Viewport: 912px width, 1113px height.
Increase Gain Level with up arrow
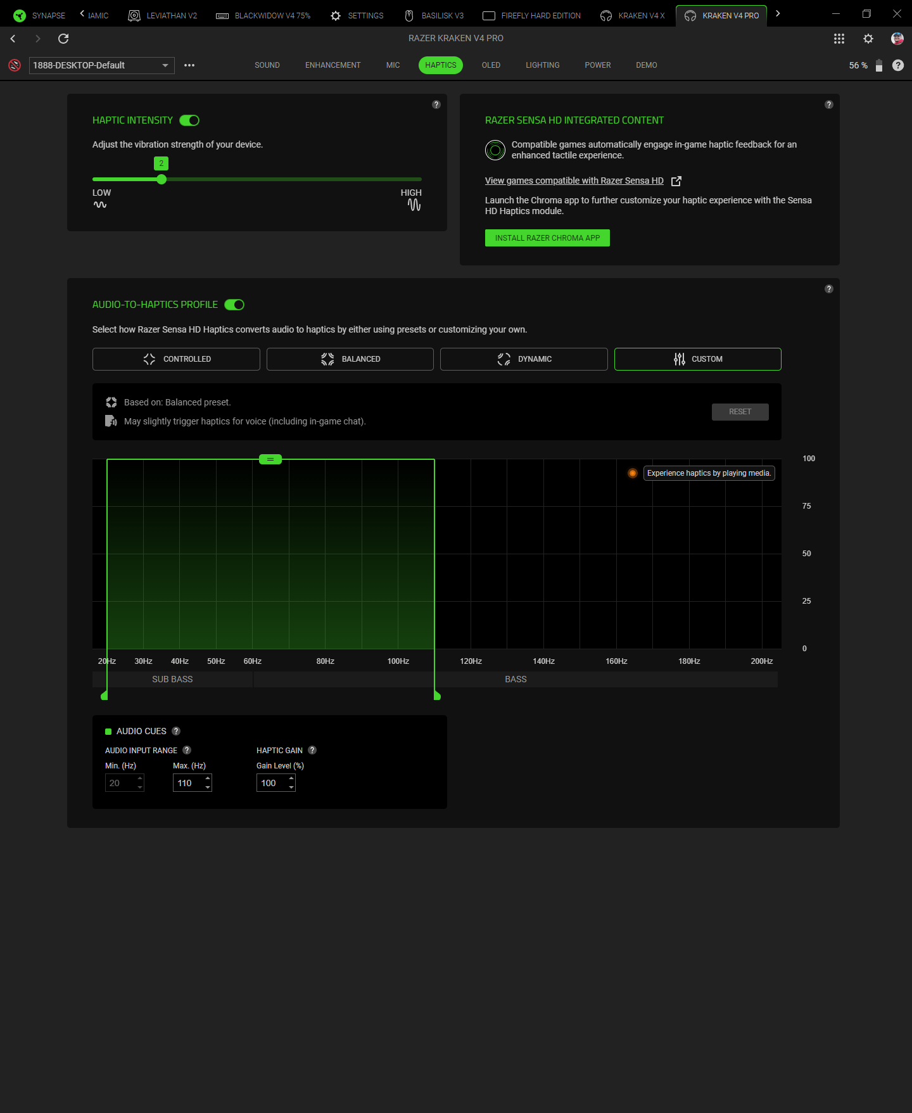click(x=291, y=779)
